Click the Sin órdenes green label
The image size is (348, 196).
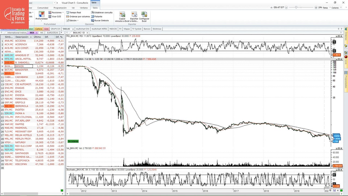coord(73,141)
